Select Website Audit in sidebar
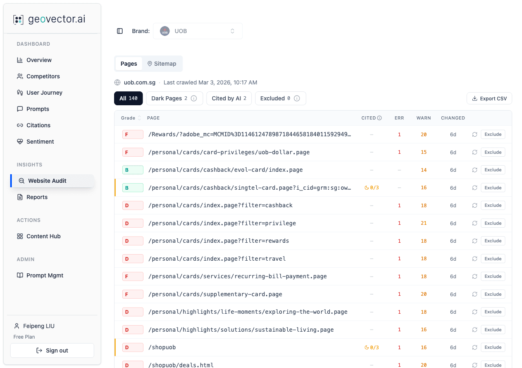The image size is (522, 368). click(x=52, y=181)
